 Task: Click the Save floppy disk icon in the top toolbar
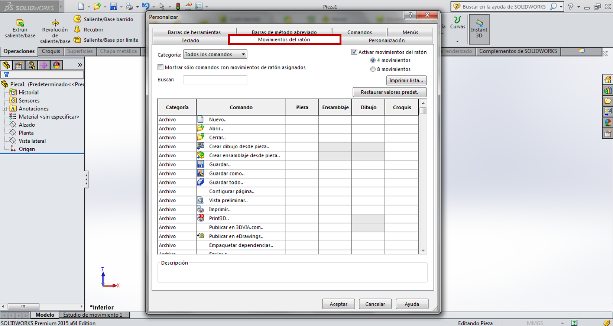pos(113,6)
